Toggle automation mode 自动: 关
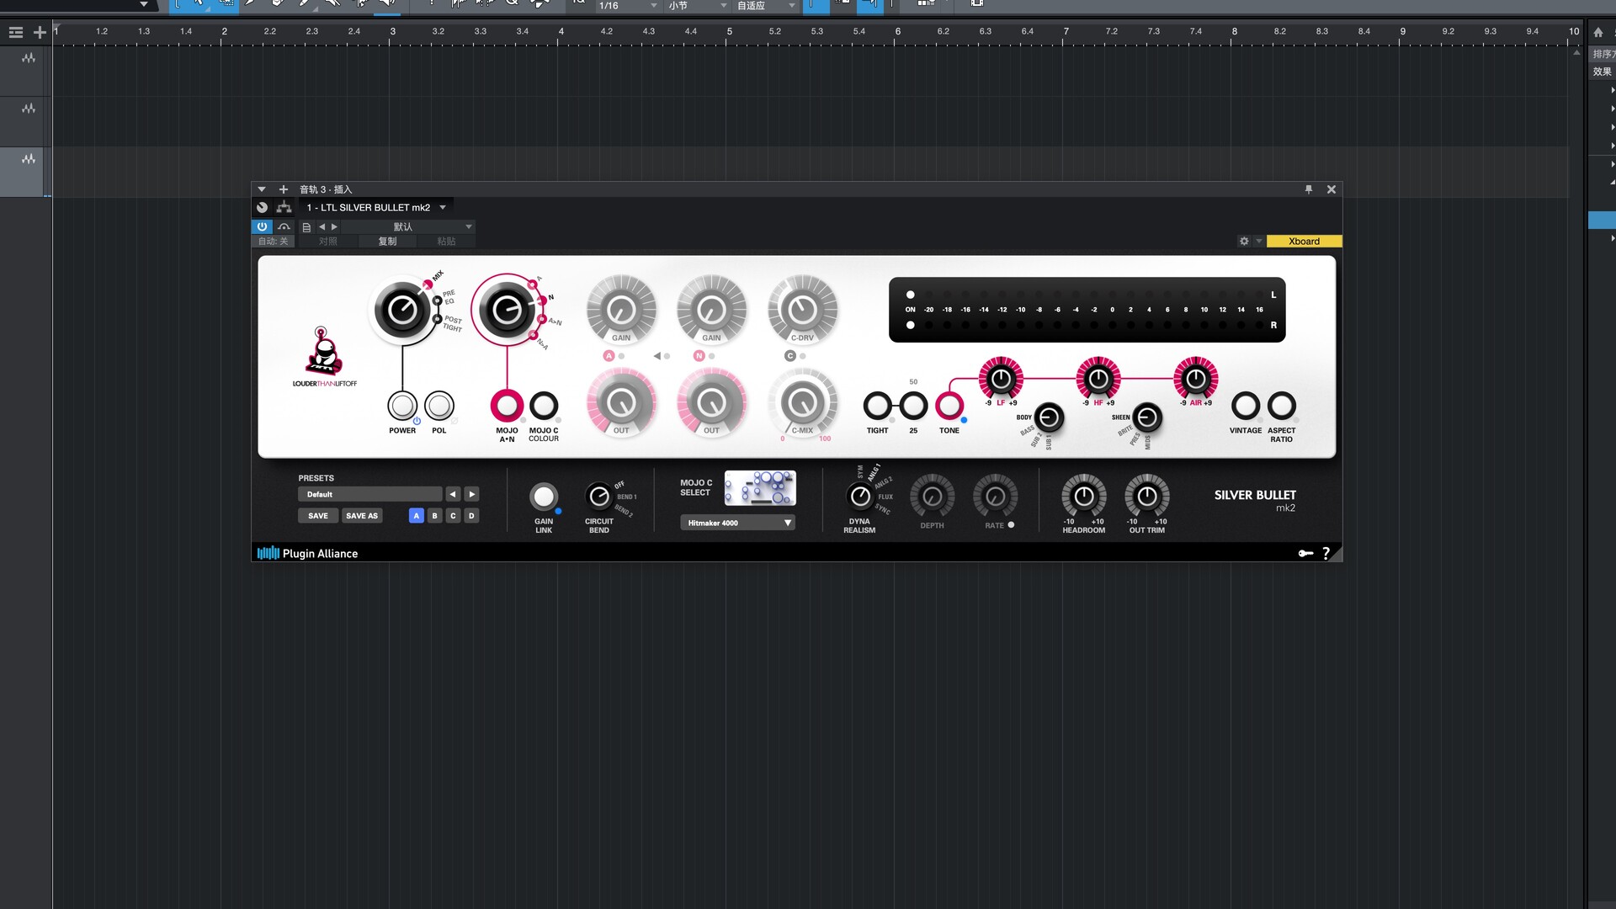Image resolution: width=1616 pixels, height=909 pixels. [273, 242]
